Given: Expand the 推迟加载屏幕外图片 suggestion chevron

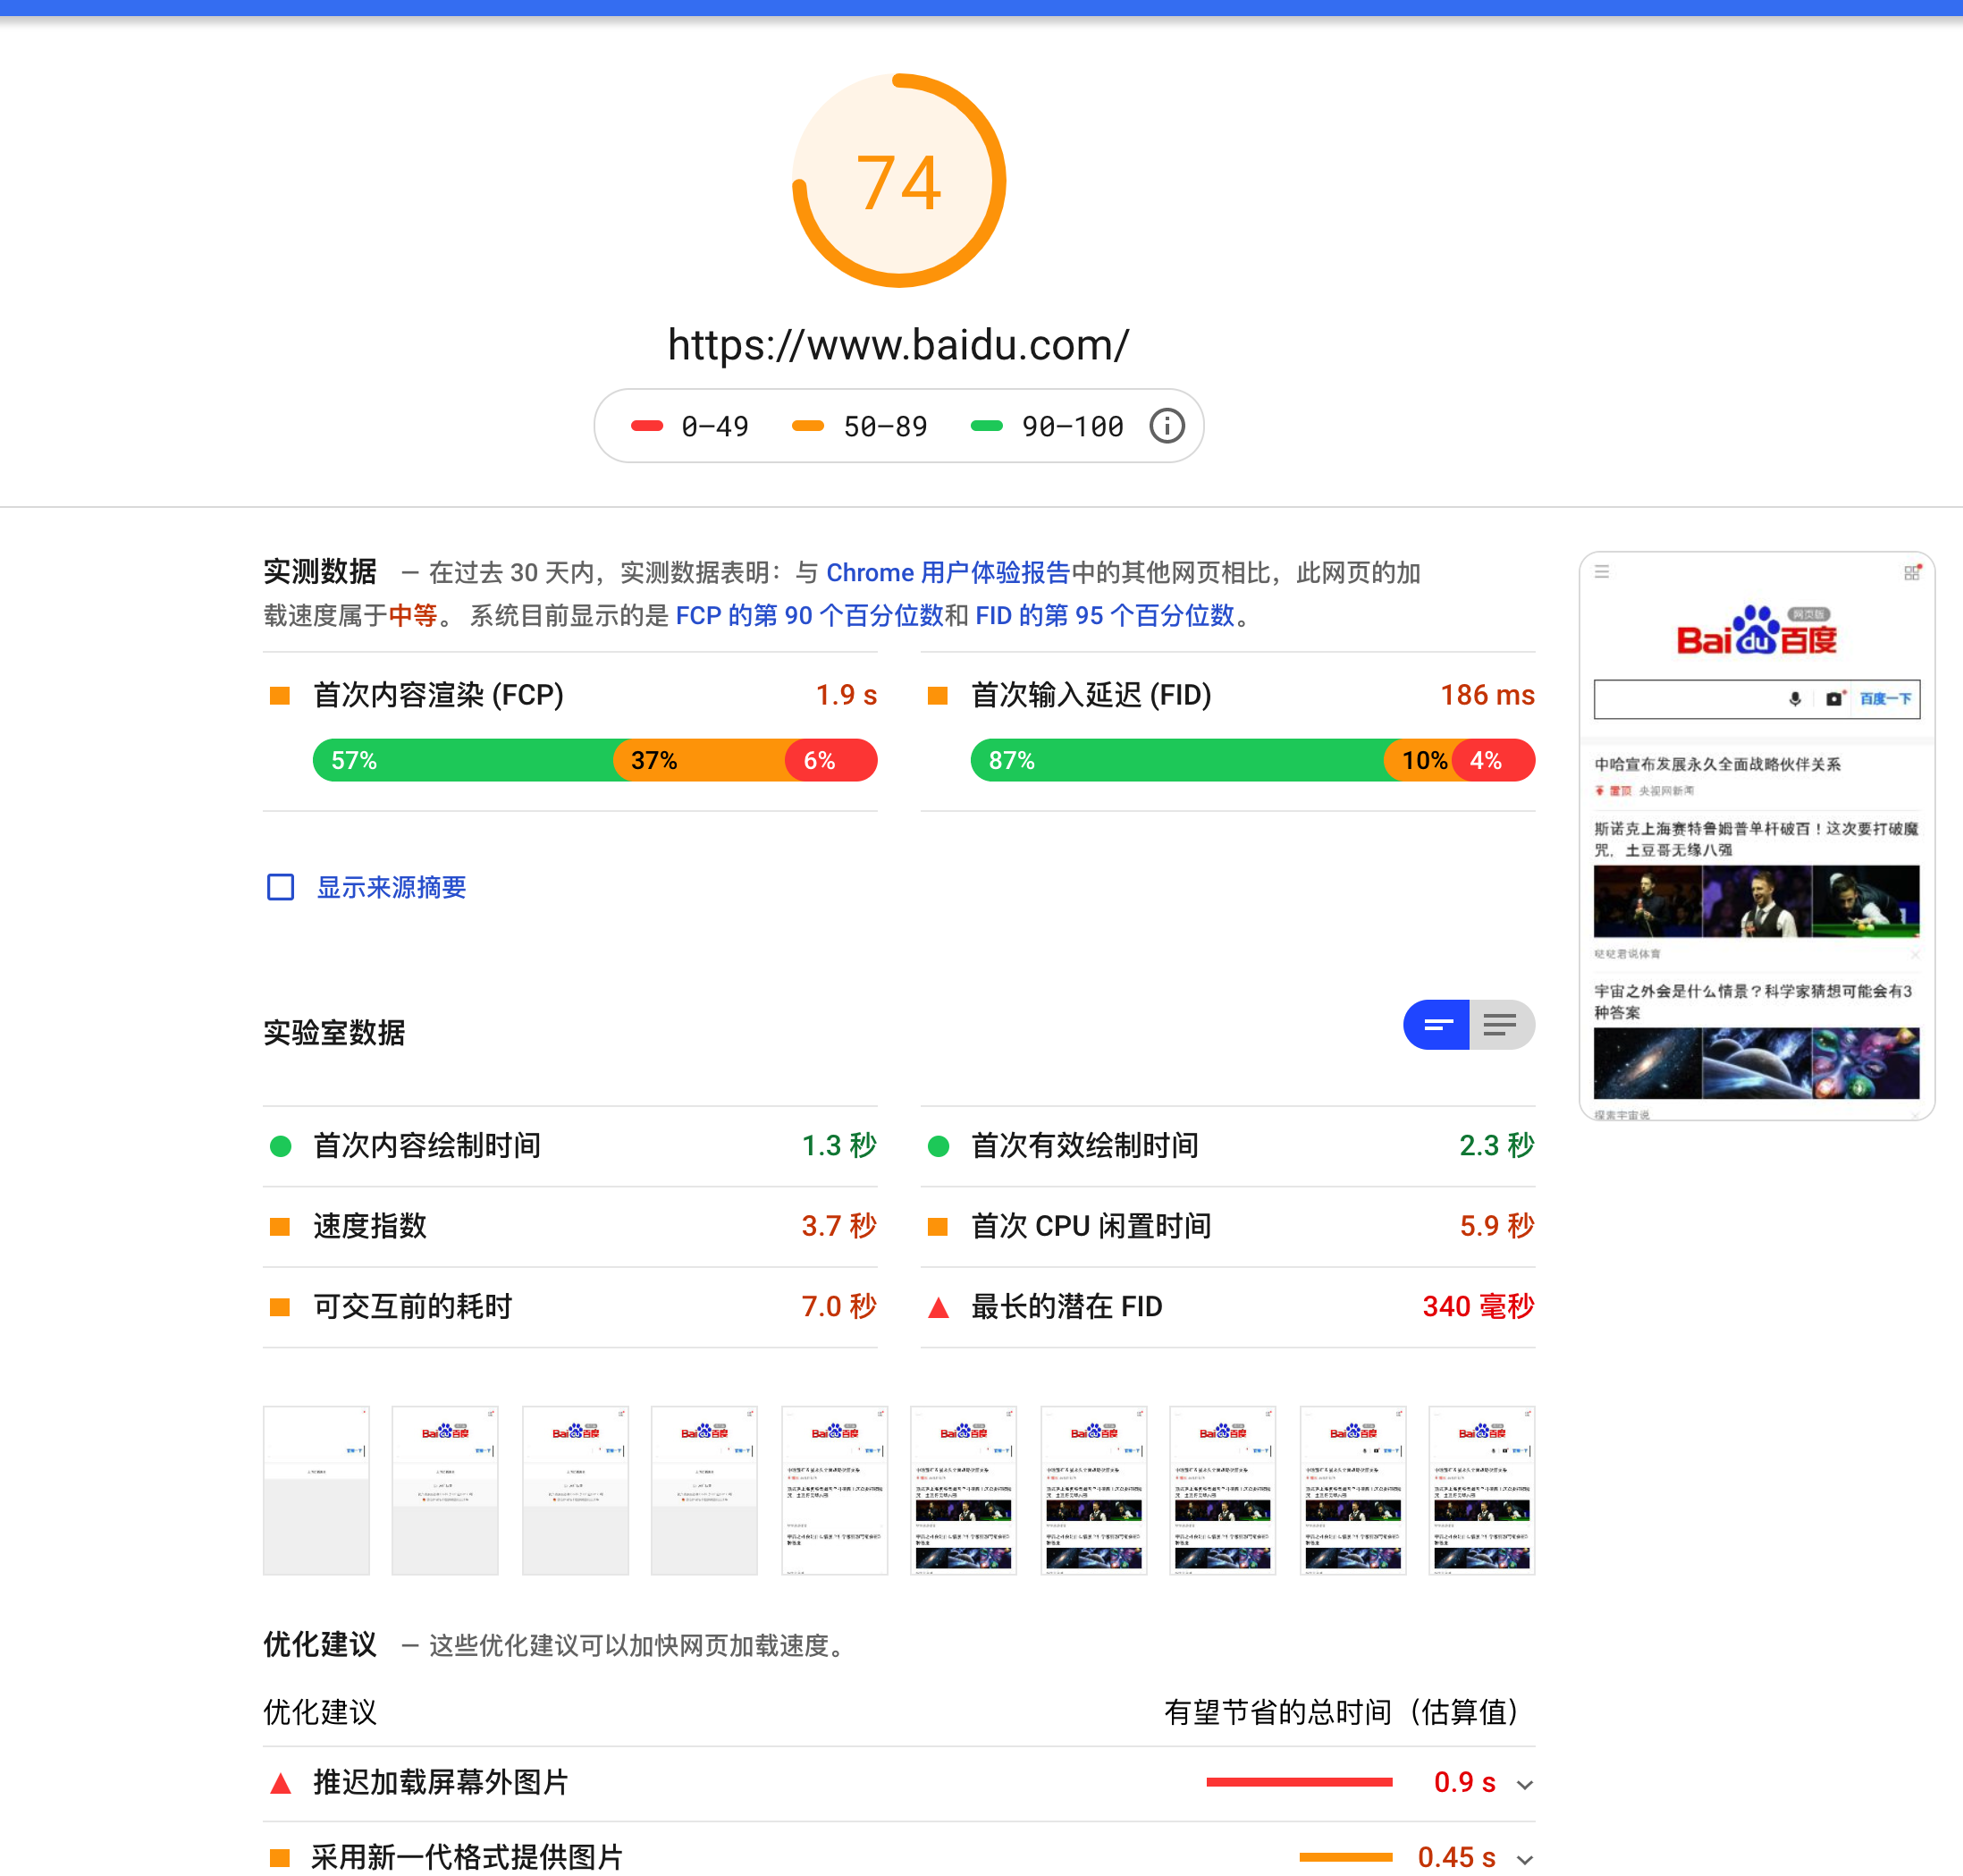Looking at the screenshot, I should click(1524, 1785).
